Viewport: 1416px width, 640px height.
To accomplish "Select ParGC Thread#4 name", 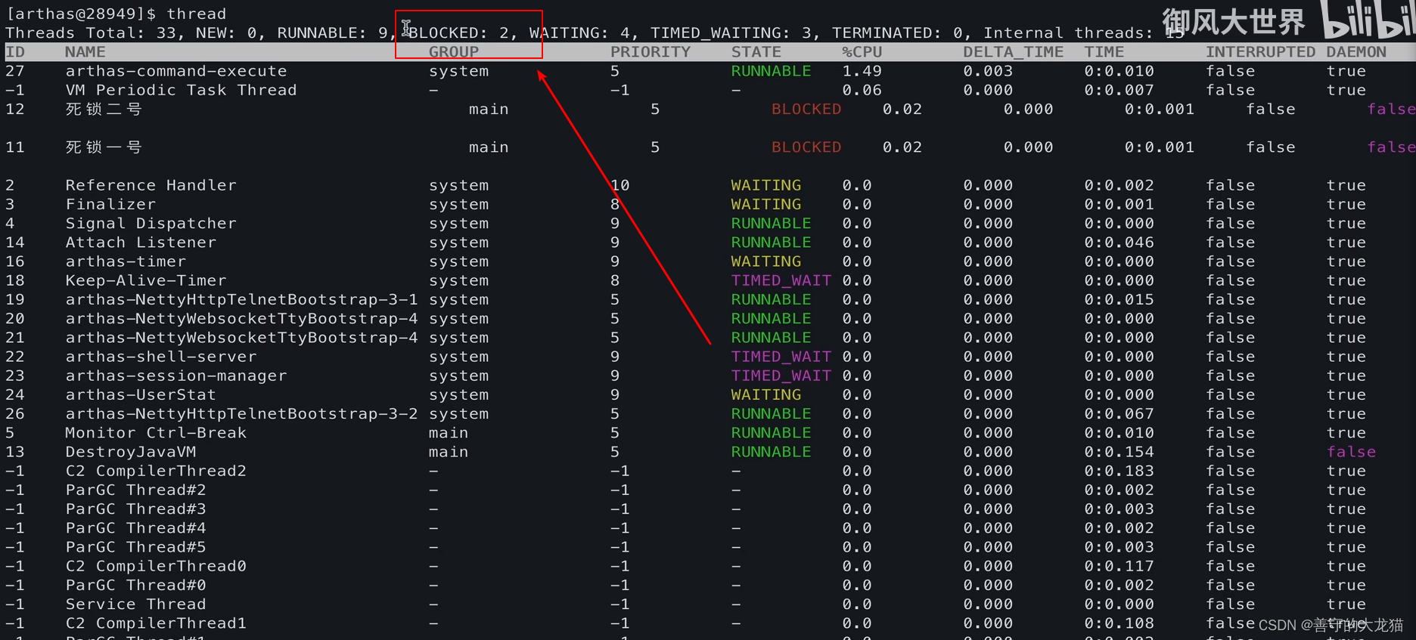I will click(x=136, y=528).
